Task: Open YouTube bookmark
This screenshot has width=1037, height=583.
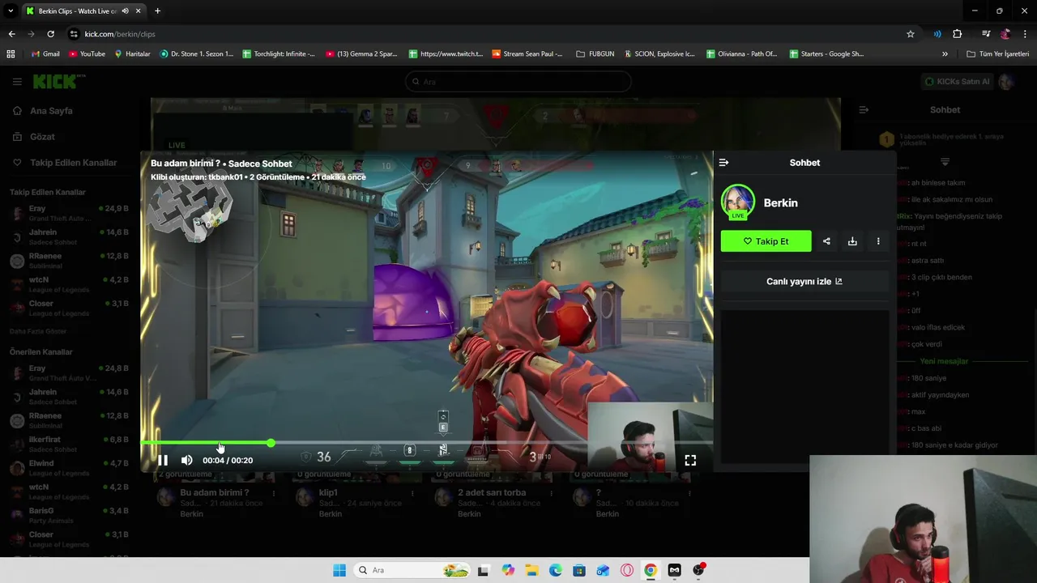Action: pyautogui.click(x=87, y=54)
